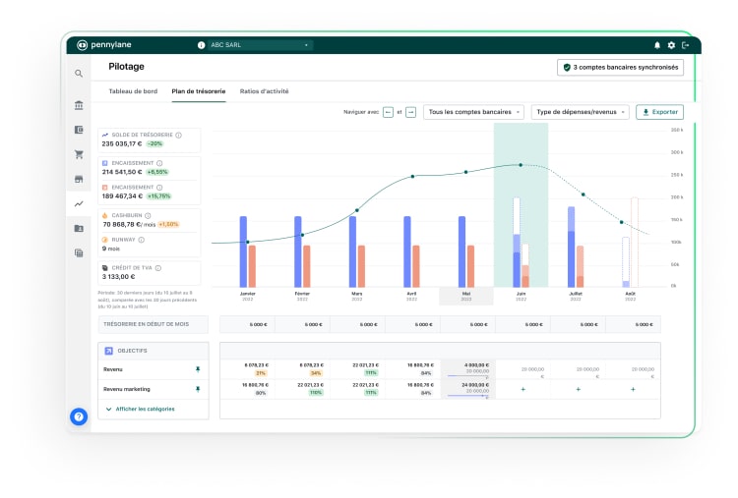Open the search icon in the sidebar

tap(79, 74)
